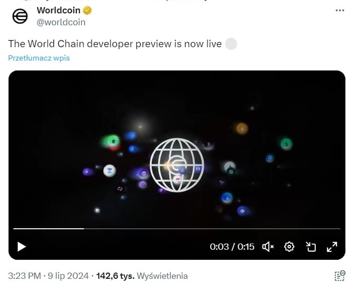Click the Przetłumacz wpis translate link
The width and height of the screenshot is (352, 285).
tap(39, 58)
